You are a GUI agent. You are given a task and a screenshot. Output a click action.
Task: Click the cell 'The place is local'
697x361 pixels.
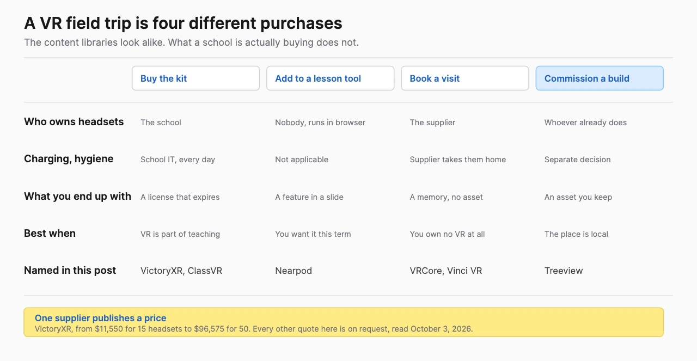(576, 234)
